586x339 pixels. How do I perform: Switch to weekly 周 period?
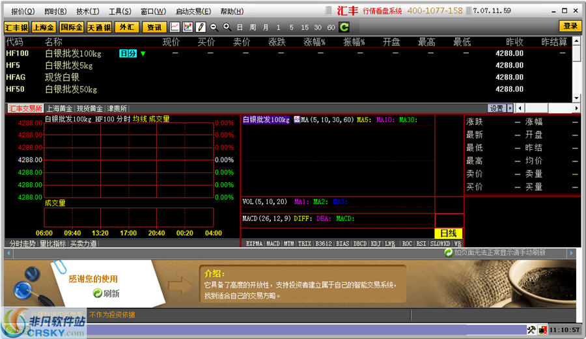pyautogui.click(x=253, y=27)
